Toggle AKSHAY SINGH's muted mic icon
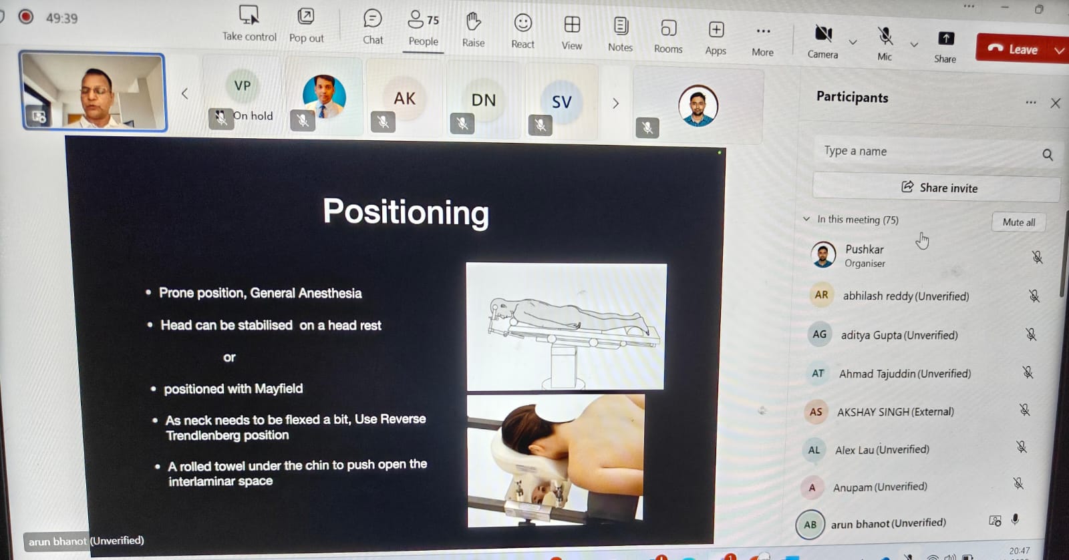 click(x=1024, y=409)
